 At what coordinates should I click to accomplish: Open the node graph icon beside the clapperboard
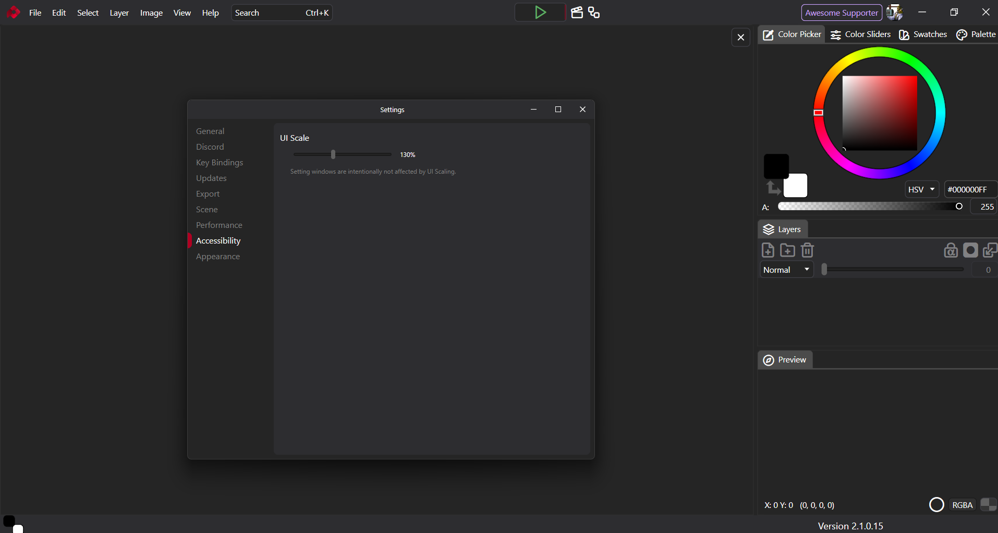[594, 13]
